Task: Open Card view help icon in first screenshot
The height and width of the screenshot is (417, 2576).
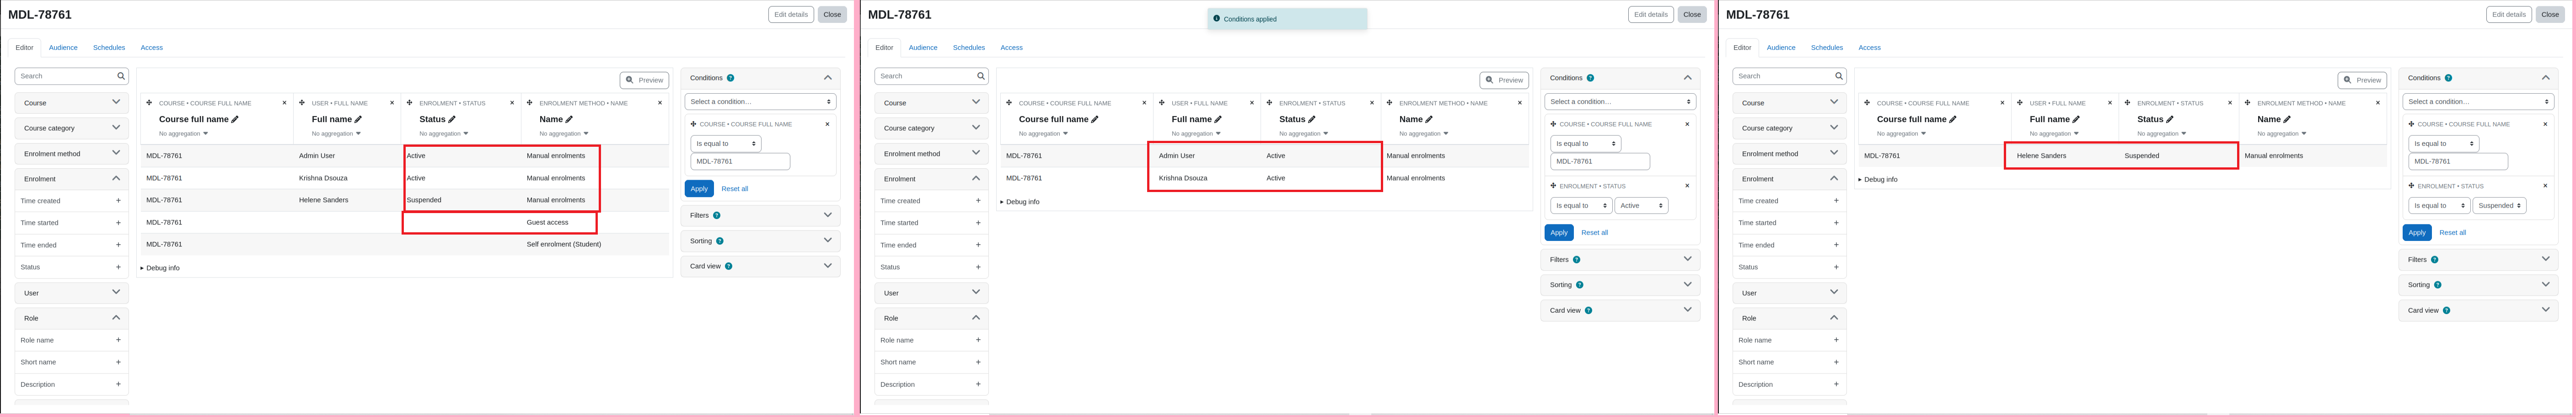Action: click(x=728, y=266)
